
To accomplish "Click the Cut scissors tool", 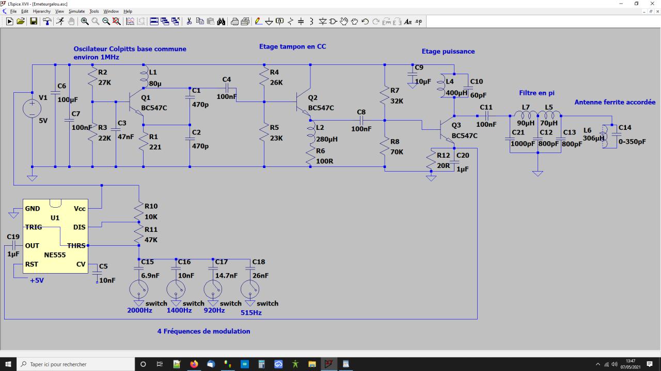I will point(189,21).
